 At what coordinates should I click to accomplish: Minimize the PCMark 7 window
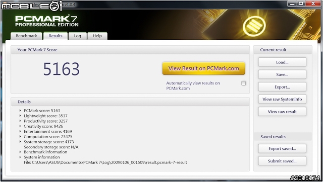point(292,4)
